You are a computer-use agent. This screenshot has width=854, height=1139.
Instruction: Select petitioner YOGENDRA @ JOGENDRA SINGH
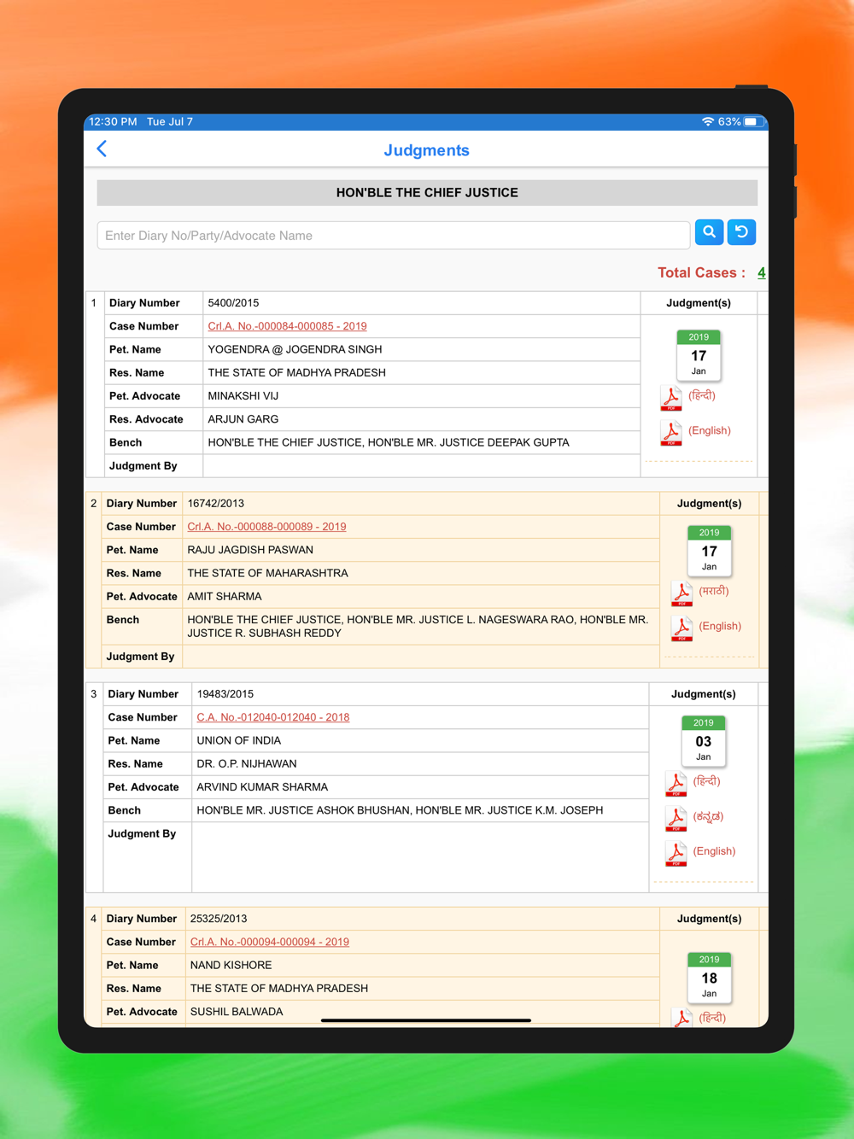[x=295, y=349]
